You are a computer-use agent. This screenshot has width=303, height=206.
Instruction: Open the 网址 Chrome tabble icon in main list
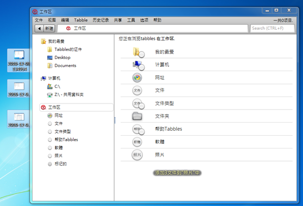pyautogui.click(x=137, y=78)
